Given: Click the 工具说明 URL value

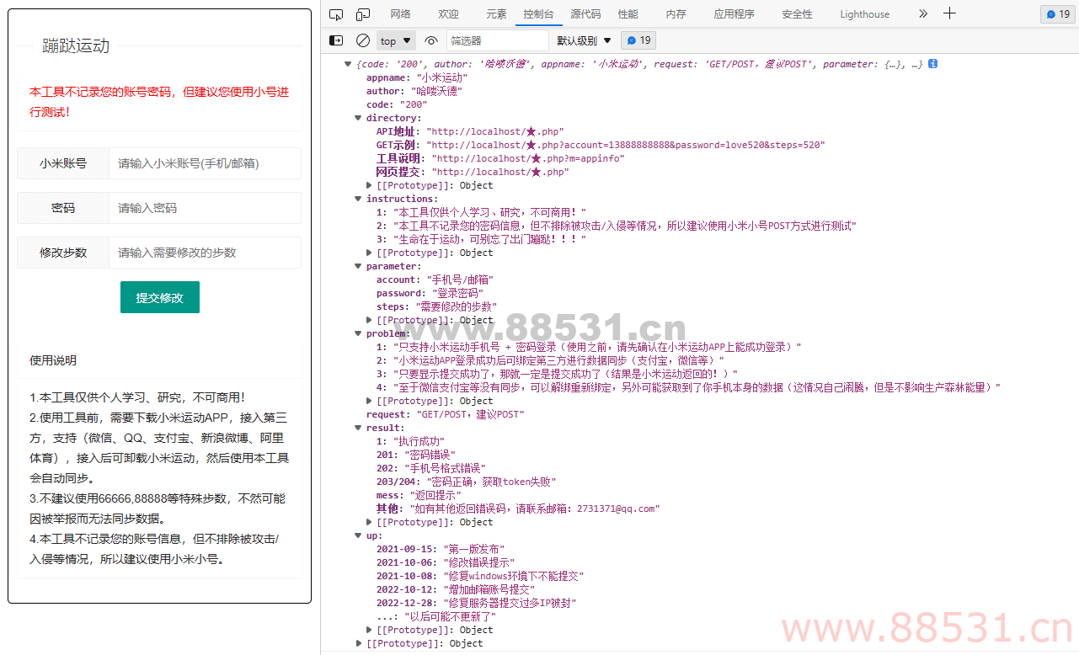Looking at the screenshot, I should [x=528, y=158].
